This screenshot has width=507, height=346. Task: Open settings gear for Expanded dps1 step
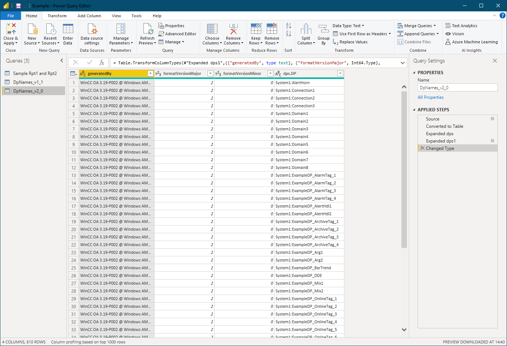(492, 141)
